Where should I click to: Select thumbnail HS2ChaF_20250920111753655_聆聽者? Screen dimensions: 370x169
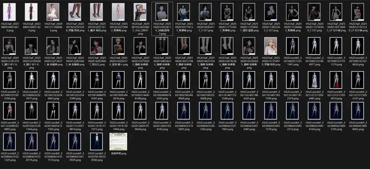227,12
